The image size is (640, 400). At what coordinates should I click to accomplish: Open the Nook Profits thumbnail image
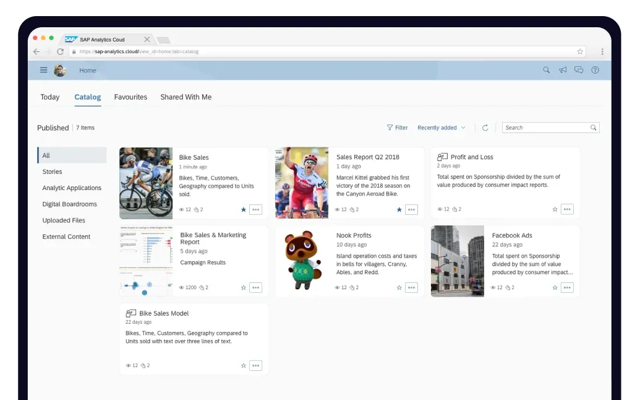tap(302, 260)
